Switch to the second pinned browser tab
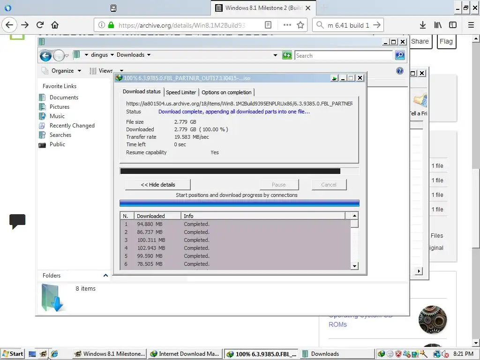480x360 pixels. pos(113,8)
